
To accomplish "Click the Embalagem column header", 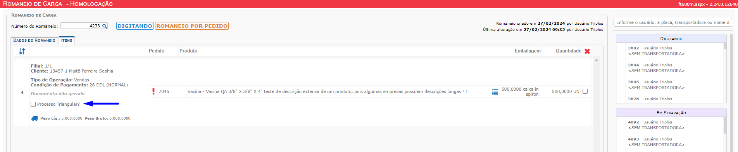I will coord(528,51).
